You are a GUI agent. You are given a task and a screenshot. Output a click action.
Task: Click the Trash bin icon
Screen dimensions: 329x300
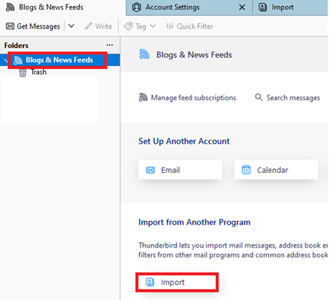coord(22,73)
